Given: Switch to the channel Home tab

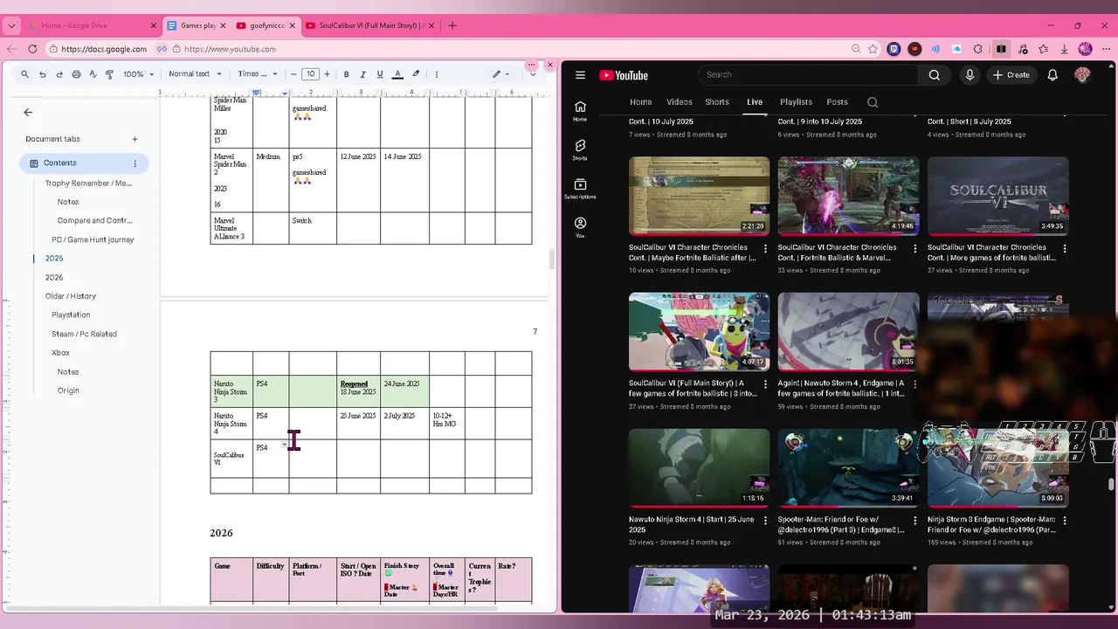Looking at the screenshot, I should point(641,102).
